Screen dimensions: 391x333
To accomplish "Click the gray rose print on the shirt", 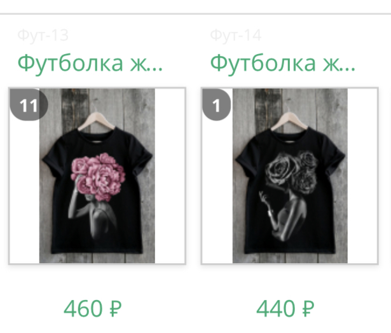I will tap(292, 172).
